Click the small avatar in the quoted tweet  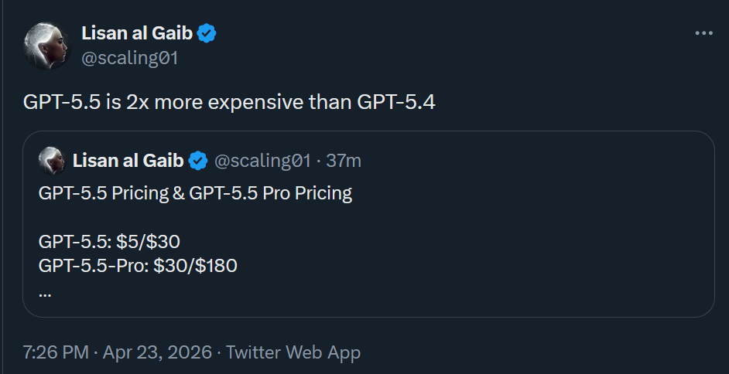(51, 160)
